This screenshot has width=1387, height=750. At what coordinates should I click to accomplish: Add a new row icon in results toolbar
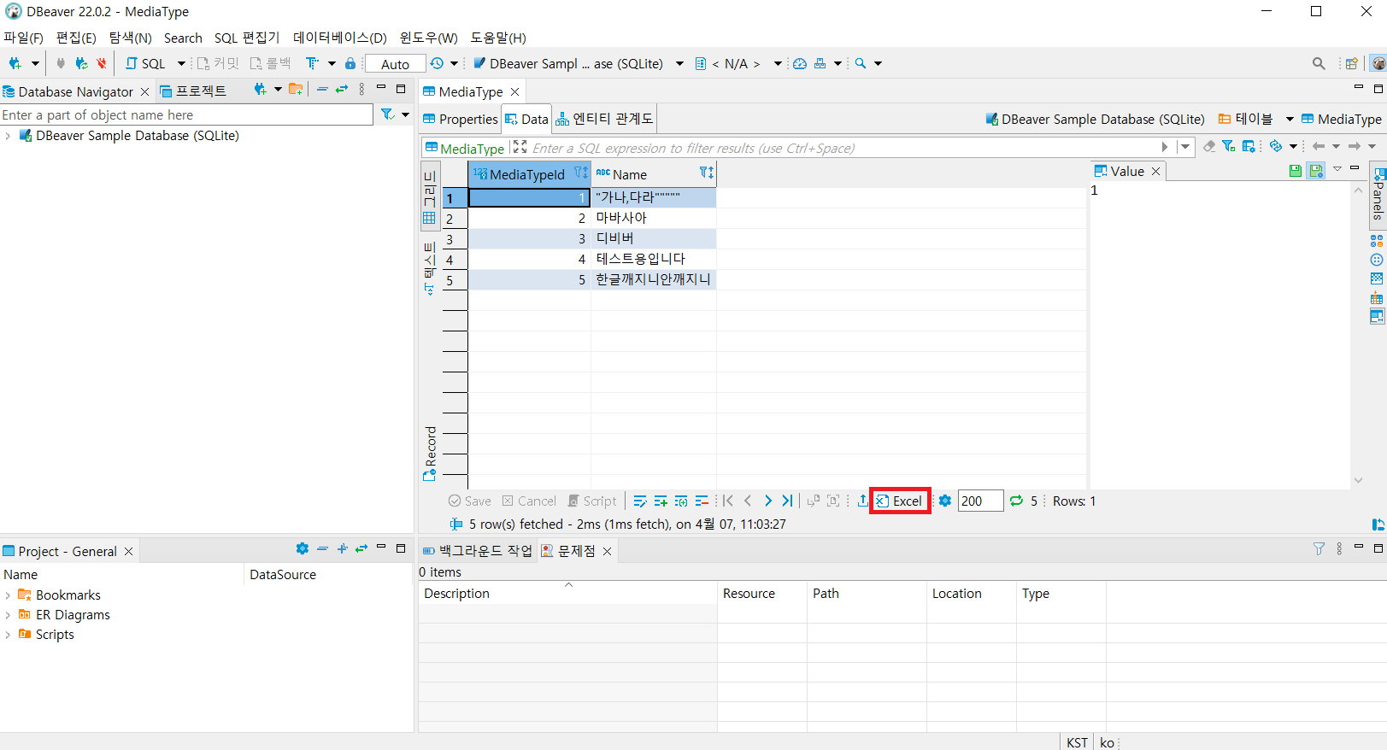pyautogui.click(x=661, y=501)
